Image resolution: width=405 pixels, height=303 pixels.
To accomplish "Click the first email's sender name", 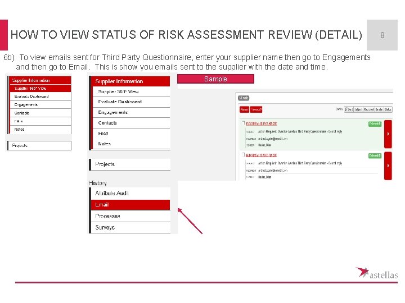I will pos(264,145).
